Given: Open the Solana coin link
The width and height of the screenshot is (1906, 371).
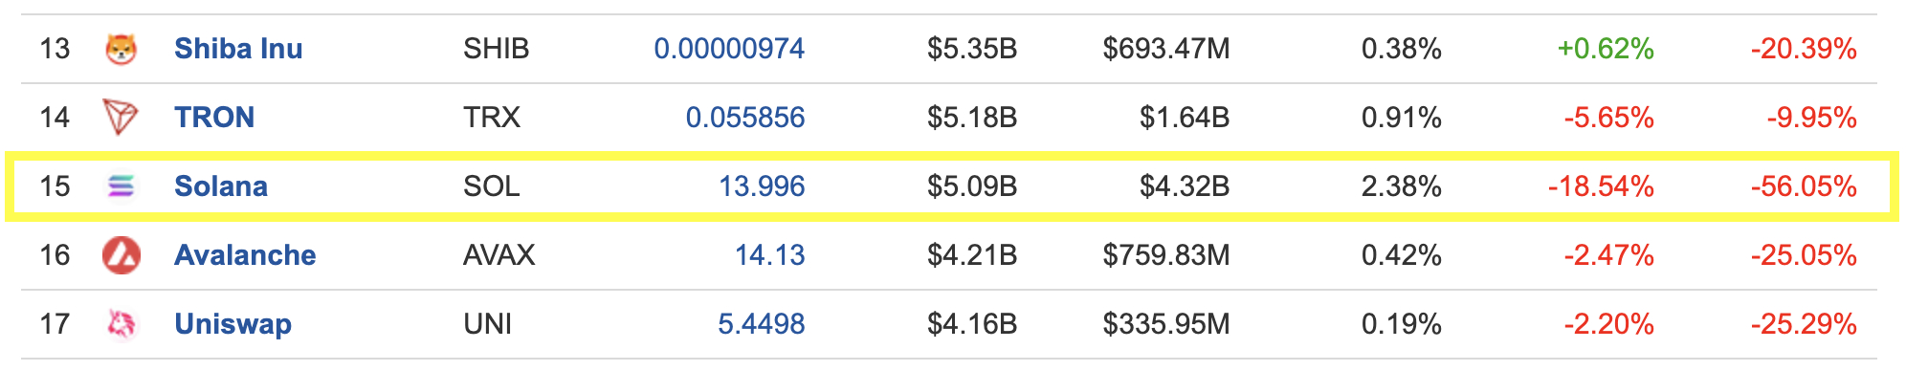Looking at the screenshot, I should click(221, 186).
